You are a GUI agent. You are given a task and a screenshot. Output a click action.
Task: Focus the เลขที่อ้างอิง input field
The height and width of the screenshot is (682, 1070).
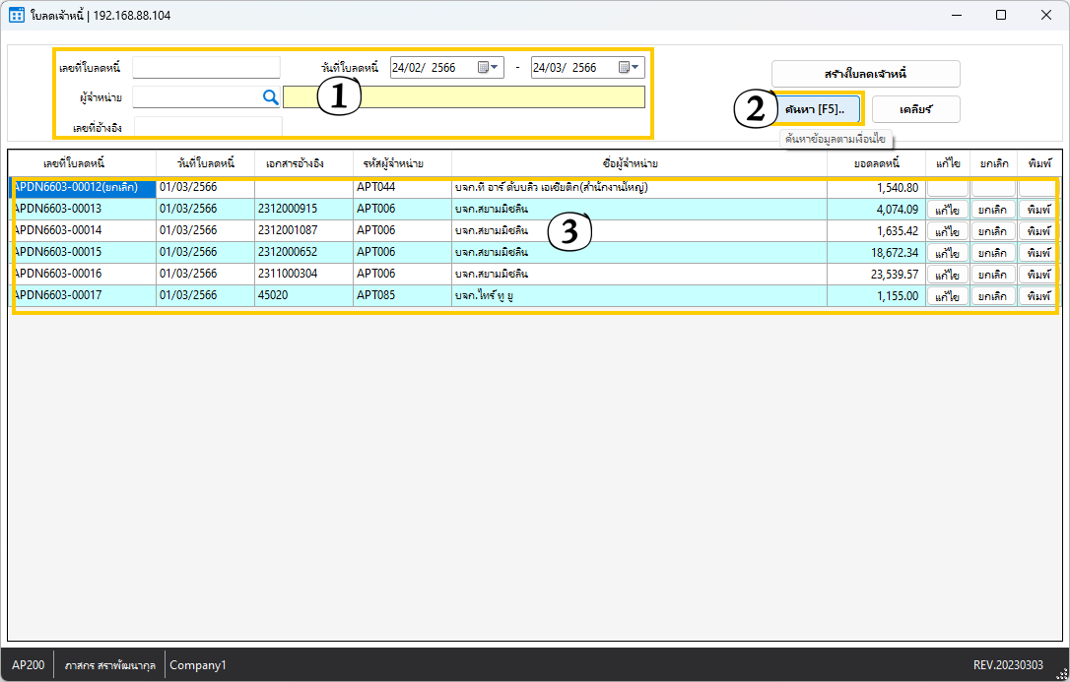[x=208, y=127]
